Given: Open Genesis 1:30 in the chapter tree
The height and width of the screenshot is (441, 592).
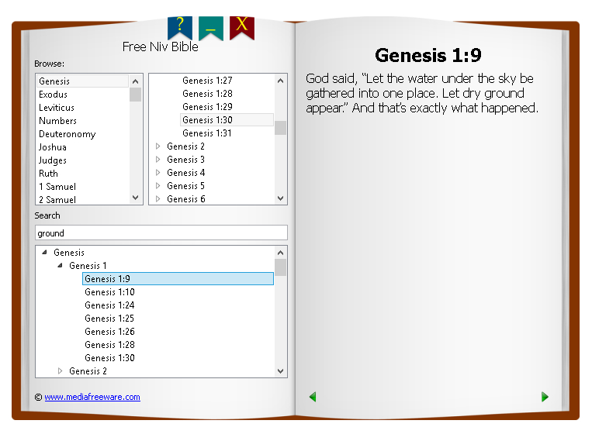Looking at the screenshot, I should [x=207, y=120].
